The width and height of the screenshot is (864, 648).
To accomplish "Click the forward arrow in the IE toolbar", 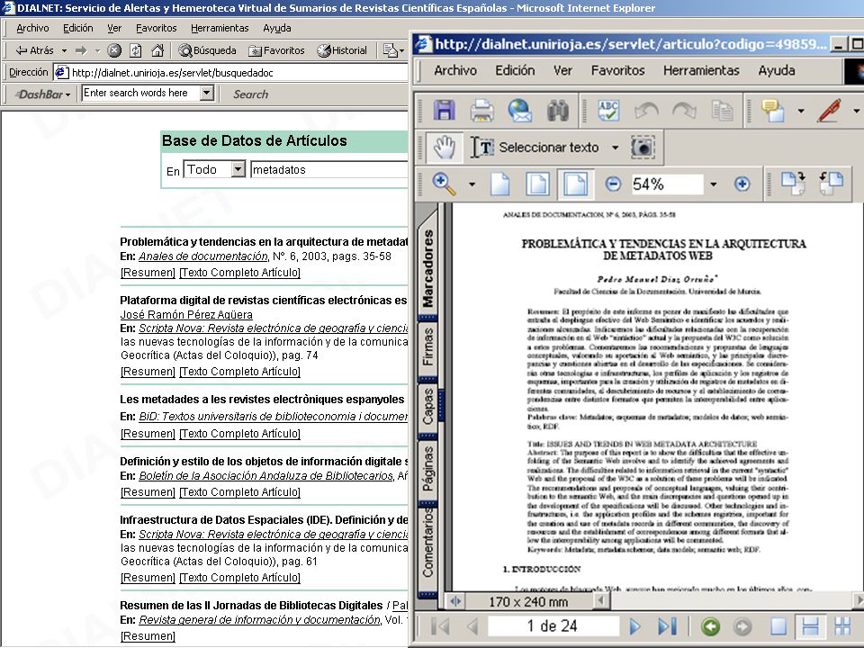I will pyautogui.click(x=81, y=50).
